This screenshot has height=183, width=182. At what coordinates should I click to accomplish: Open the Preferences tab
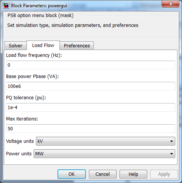(x=77, y=45)
